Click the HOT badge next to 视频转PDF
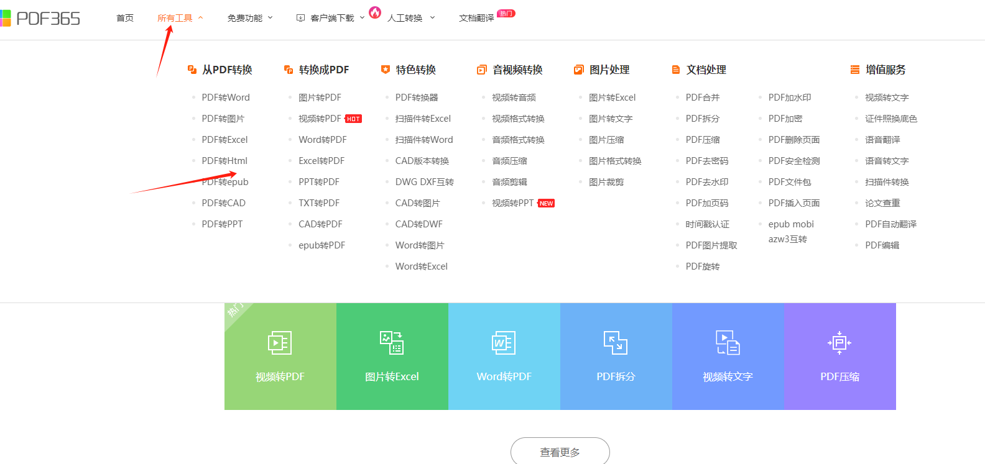The height and width of the screenshot is (464, 985). 353,119
